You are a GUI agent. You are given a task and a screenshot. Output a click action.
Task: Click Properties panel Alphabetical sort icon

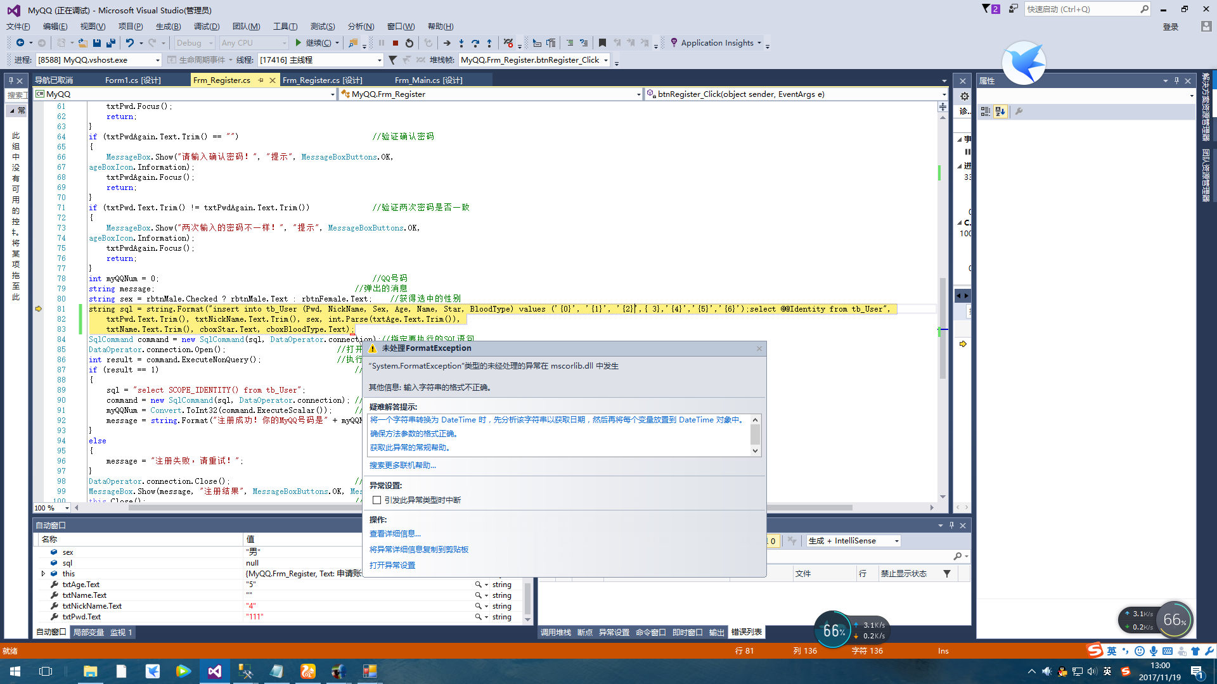click(1000, 111)
